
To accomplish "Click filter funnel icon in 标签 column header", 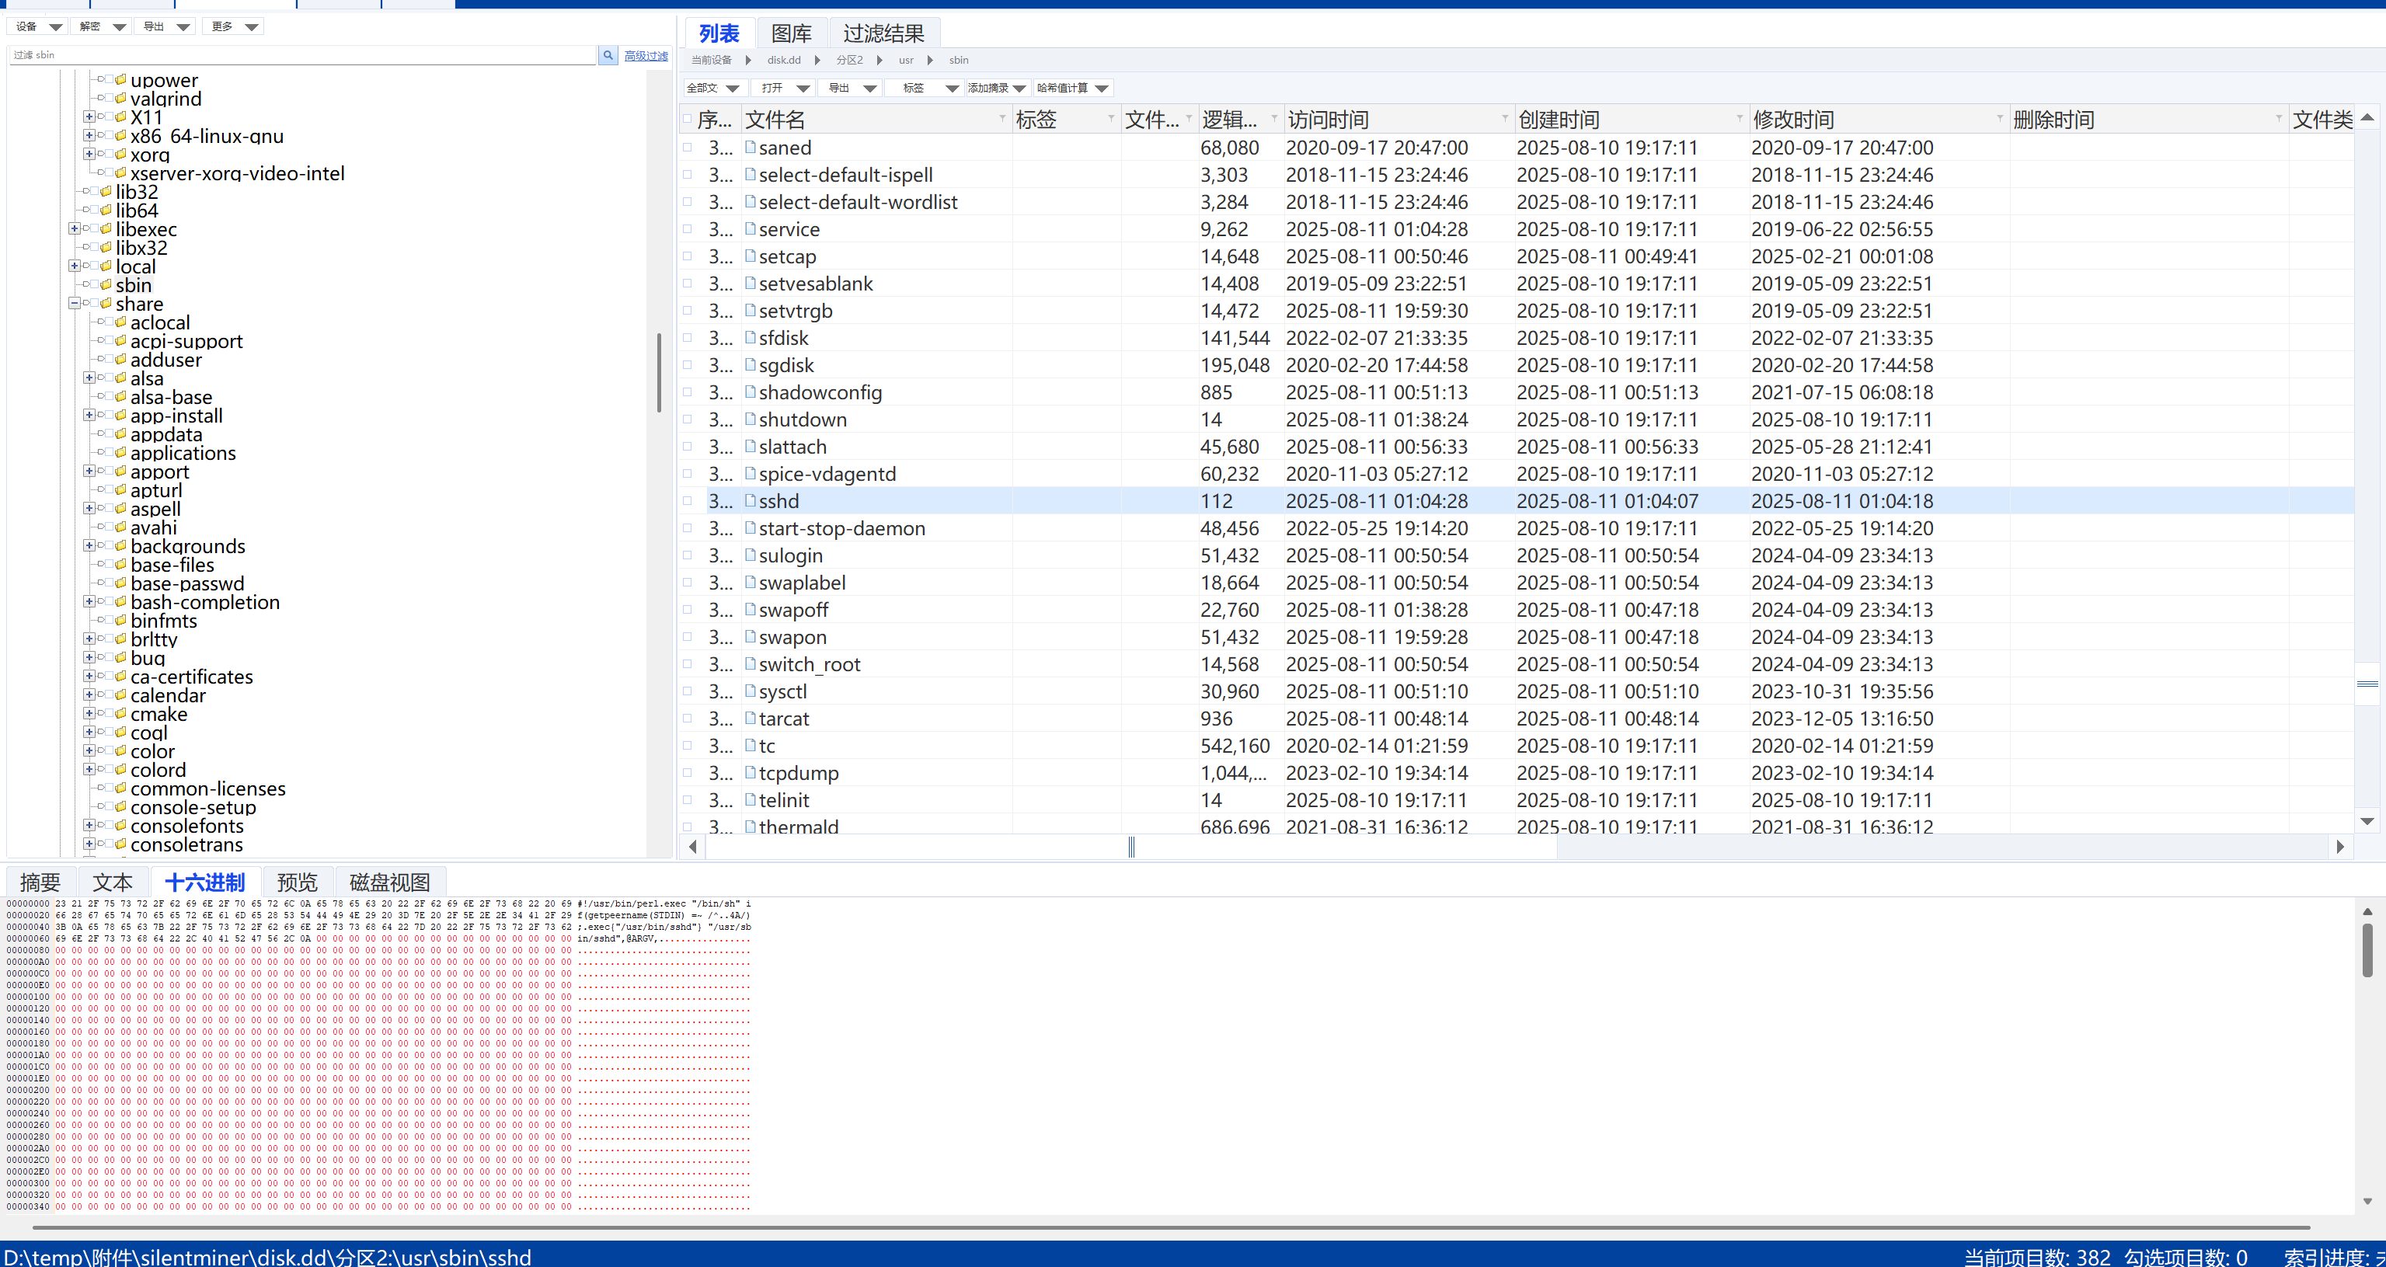I will coord(1112,119).
